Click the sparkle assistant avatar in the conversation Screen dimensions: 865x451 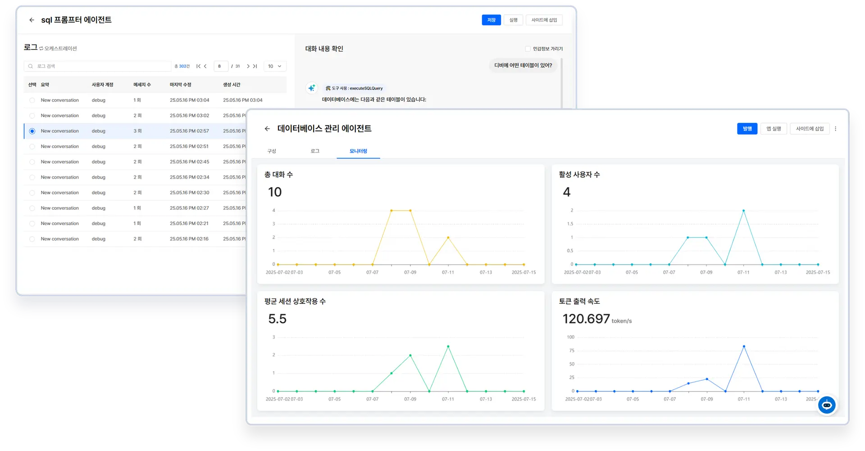311,88
